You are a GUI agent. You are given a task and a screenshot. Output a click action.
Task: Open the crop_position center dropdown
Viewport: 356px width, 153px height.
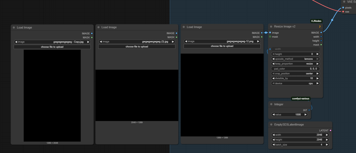pyautogui.click(x=295, y=74)
